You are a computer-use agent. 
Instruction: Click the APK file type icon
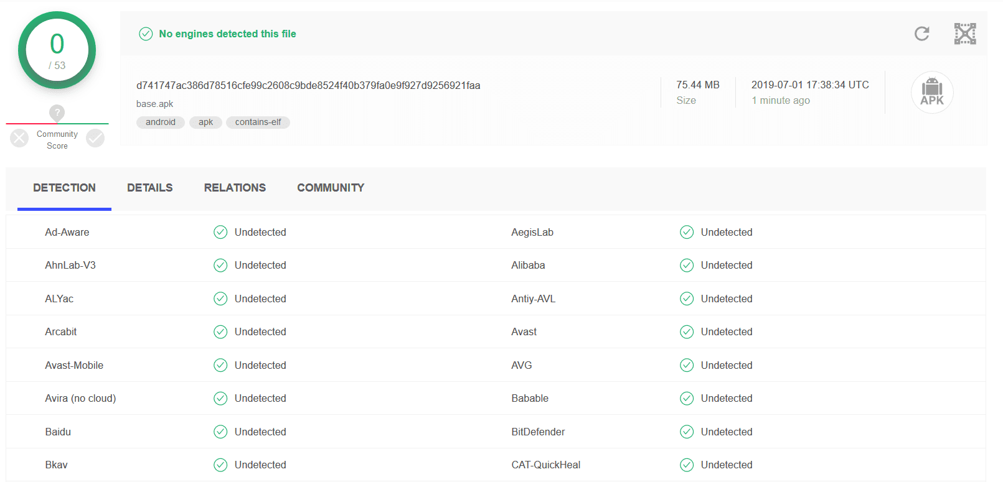click(x=931, y=93)
